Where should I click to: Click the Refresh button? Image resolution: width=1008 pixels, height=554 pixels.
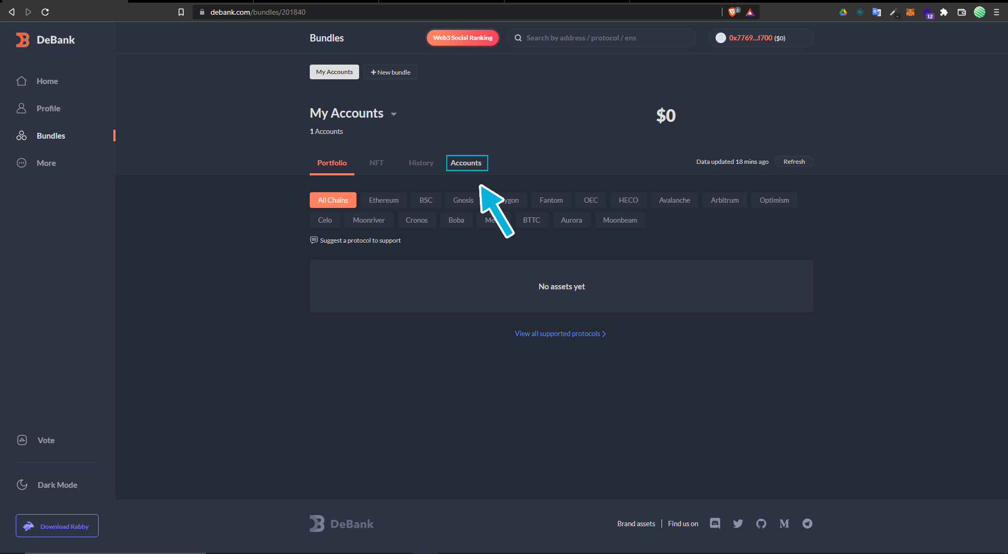tap(794, 162)
